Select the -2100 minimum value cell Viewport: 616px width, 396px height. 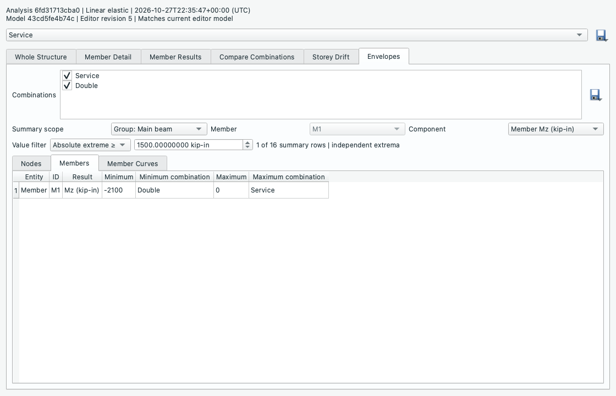coord(119,190)
